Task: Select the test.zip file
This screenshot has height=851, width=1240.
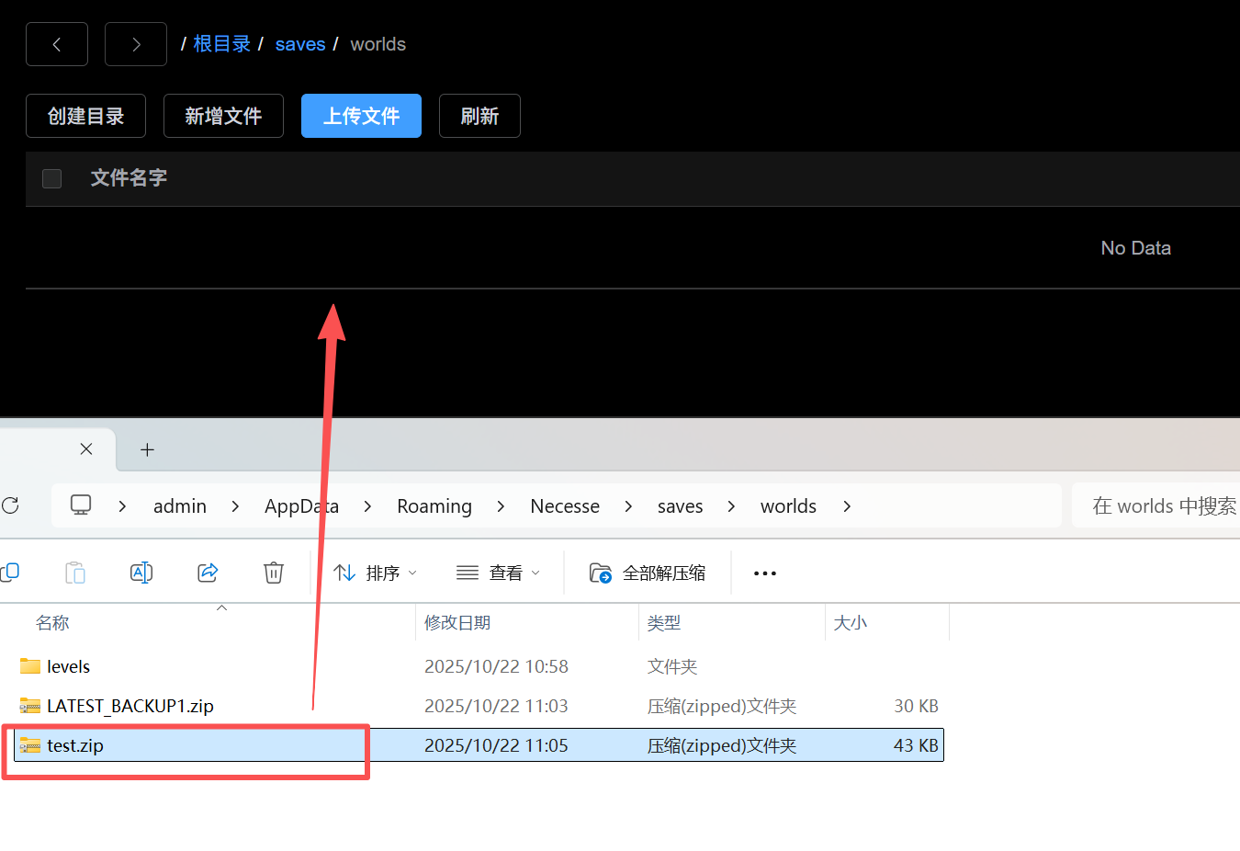Action: coord(75,745)
